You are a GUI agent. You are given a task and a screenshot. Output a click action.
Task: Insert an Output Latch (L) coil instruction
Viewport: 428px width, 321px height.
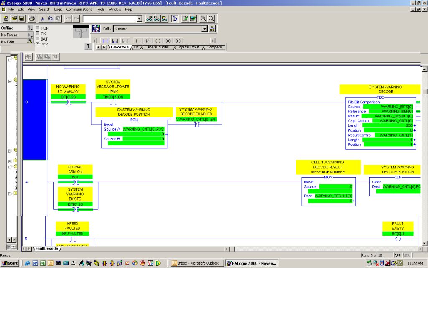(x=178, y=41)
